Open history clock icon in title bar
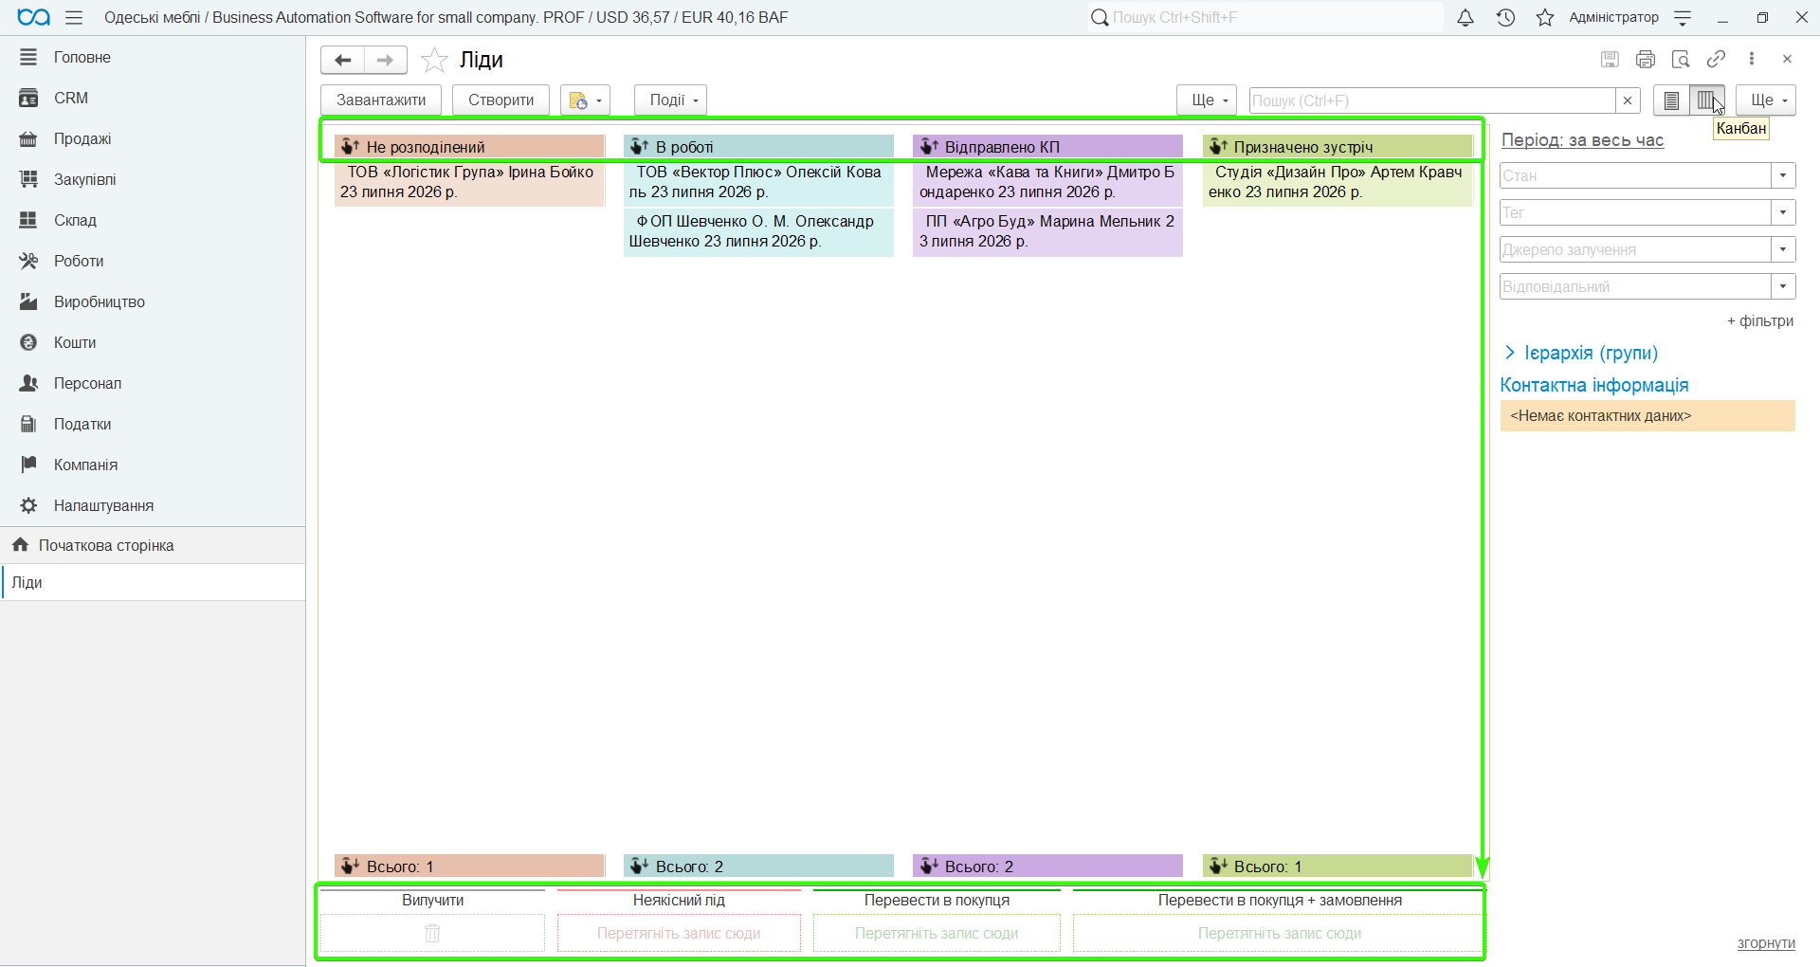The height and width of the screenshot is (967, 1820). (x=1505, y=17)
